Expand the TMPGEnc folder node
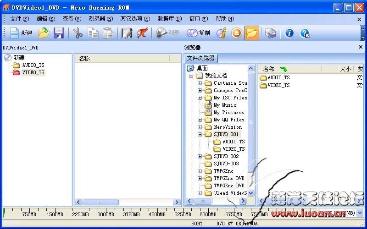 click(200, 171)
